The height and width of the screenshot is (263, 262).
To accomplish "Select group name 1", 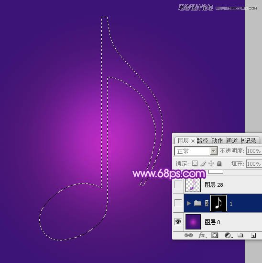I will pos(231,204).
